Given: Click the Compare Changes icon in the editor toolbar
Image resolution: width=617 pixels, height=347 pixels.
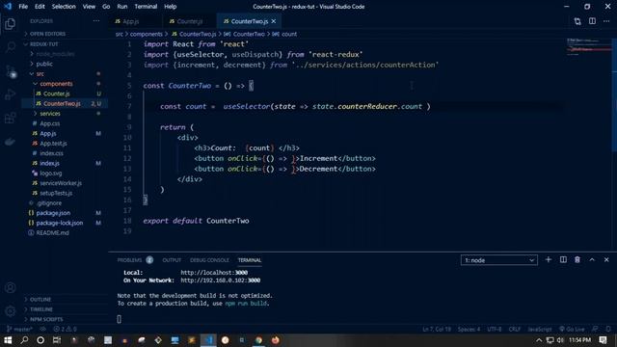Looking at the screenshot, I should (577, 21).
